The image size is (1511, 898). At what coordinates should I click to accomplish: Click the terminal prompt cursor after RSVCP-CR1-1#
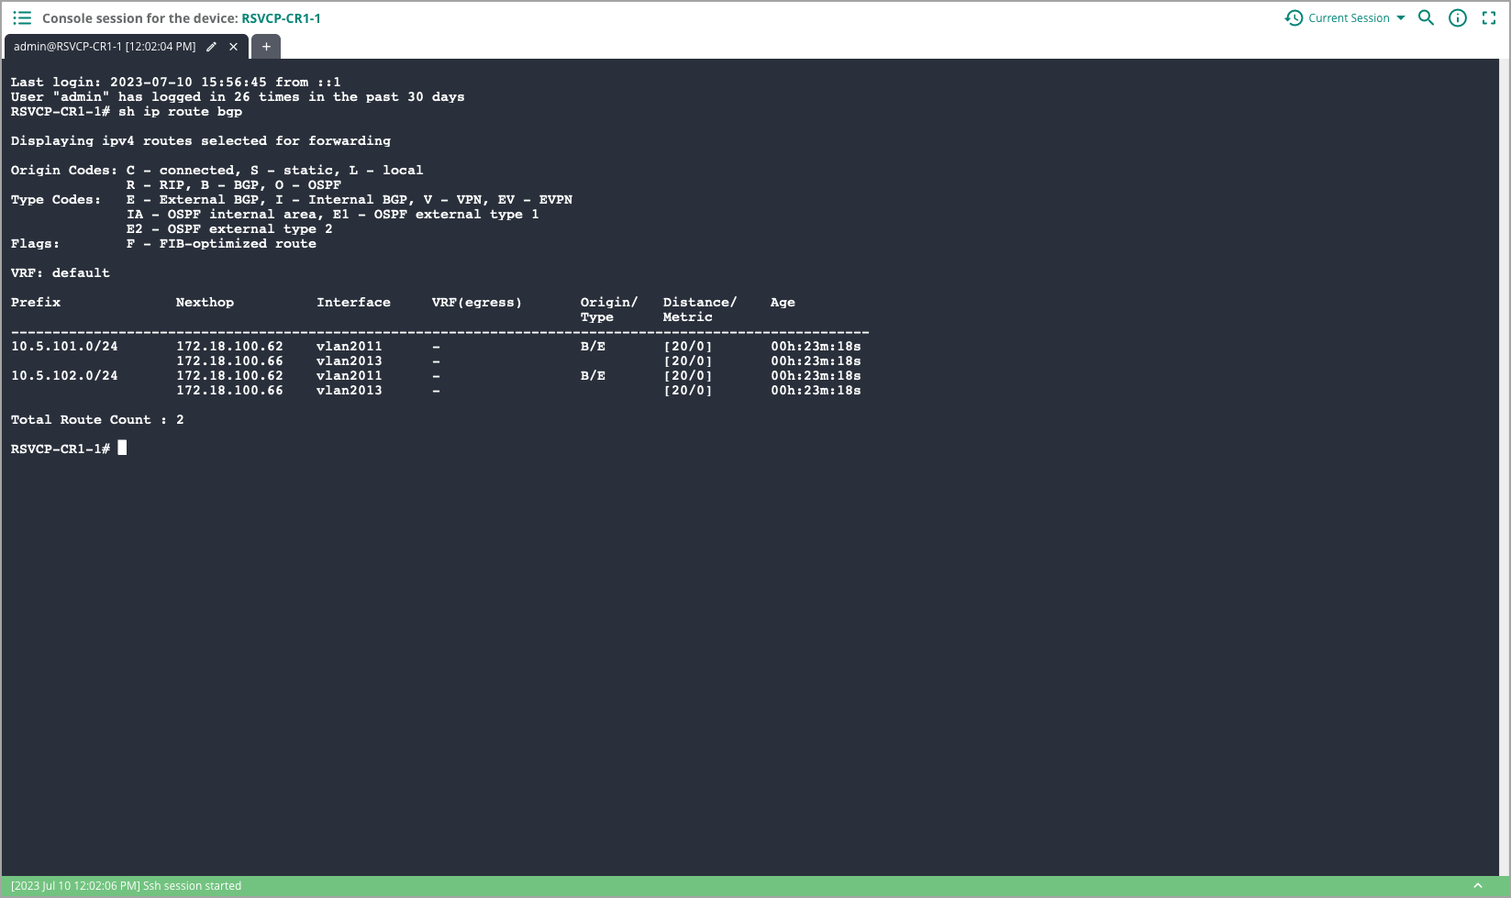(122, 449)
